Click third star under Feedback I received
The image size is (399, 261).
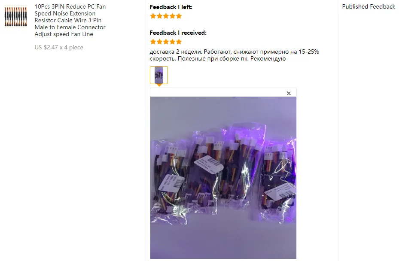(166, 42)
